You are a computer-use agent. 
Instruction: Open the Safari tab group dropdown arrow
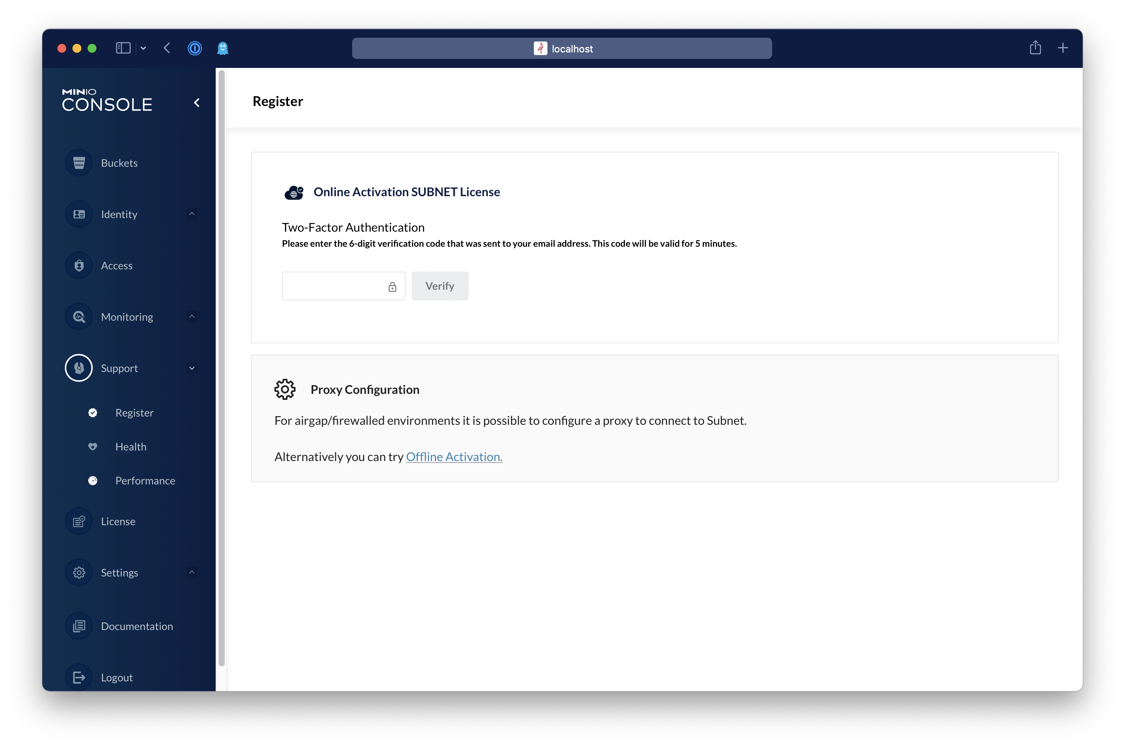(x=143, y=48)
